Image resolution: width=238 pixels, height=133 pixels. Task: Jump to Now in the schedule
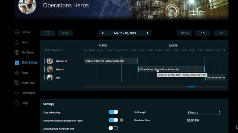coord(65,33)
